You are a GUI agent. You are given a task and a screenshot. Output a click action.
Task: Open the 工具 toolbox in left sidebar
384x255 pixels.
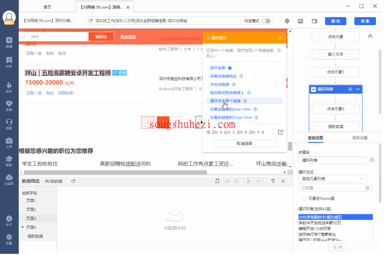click(9, 143)
